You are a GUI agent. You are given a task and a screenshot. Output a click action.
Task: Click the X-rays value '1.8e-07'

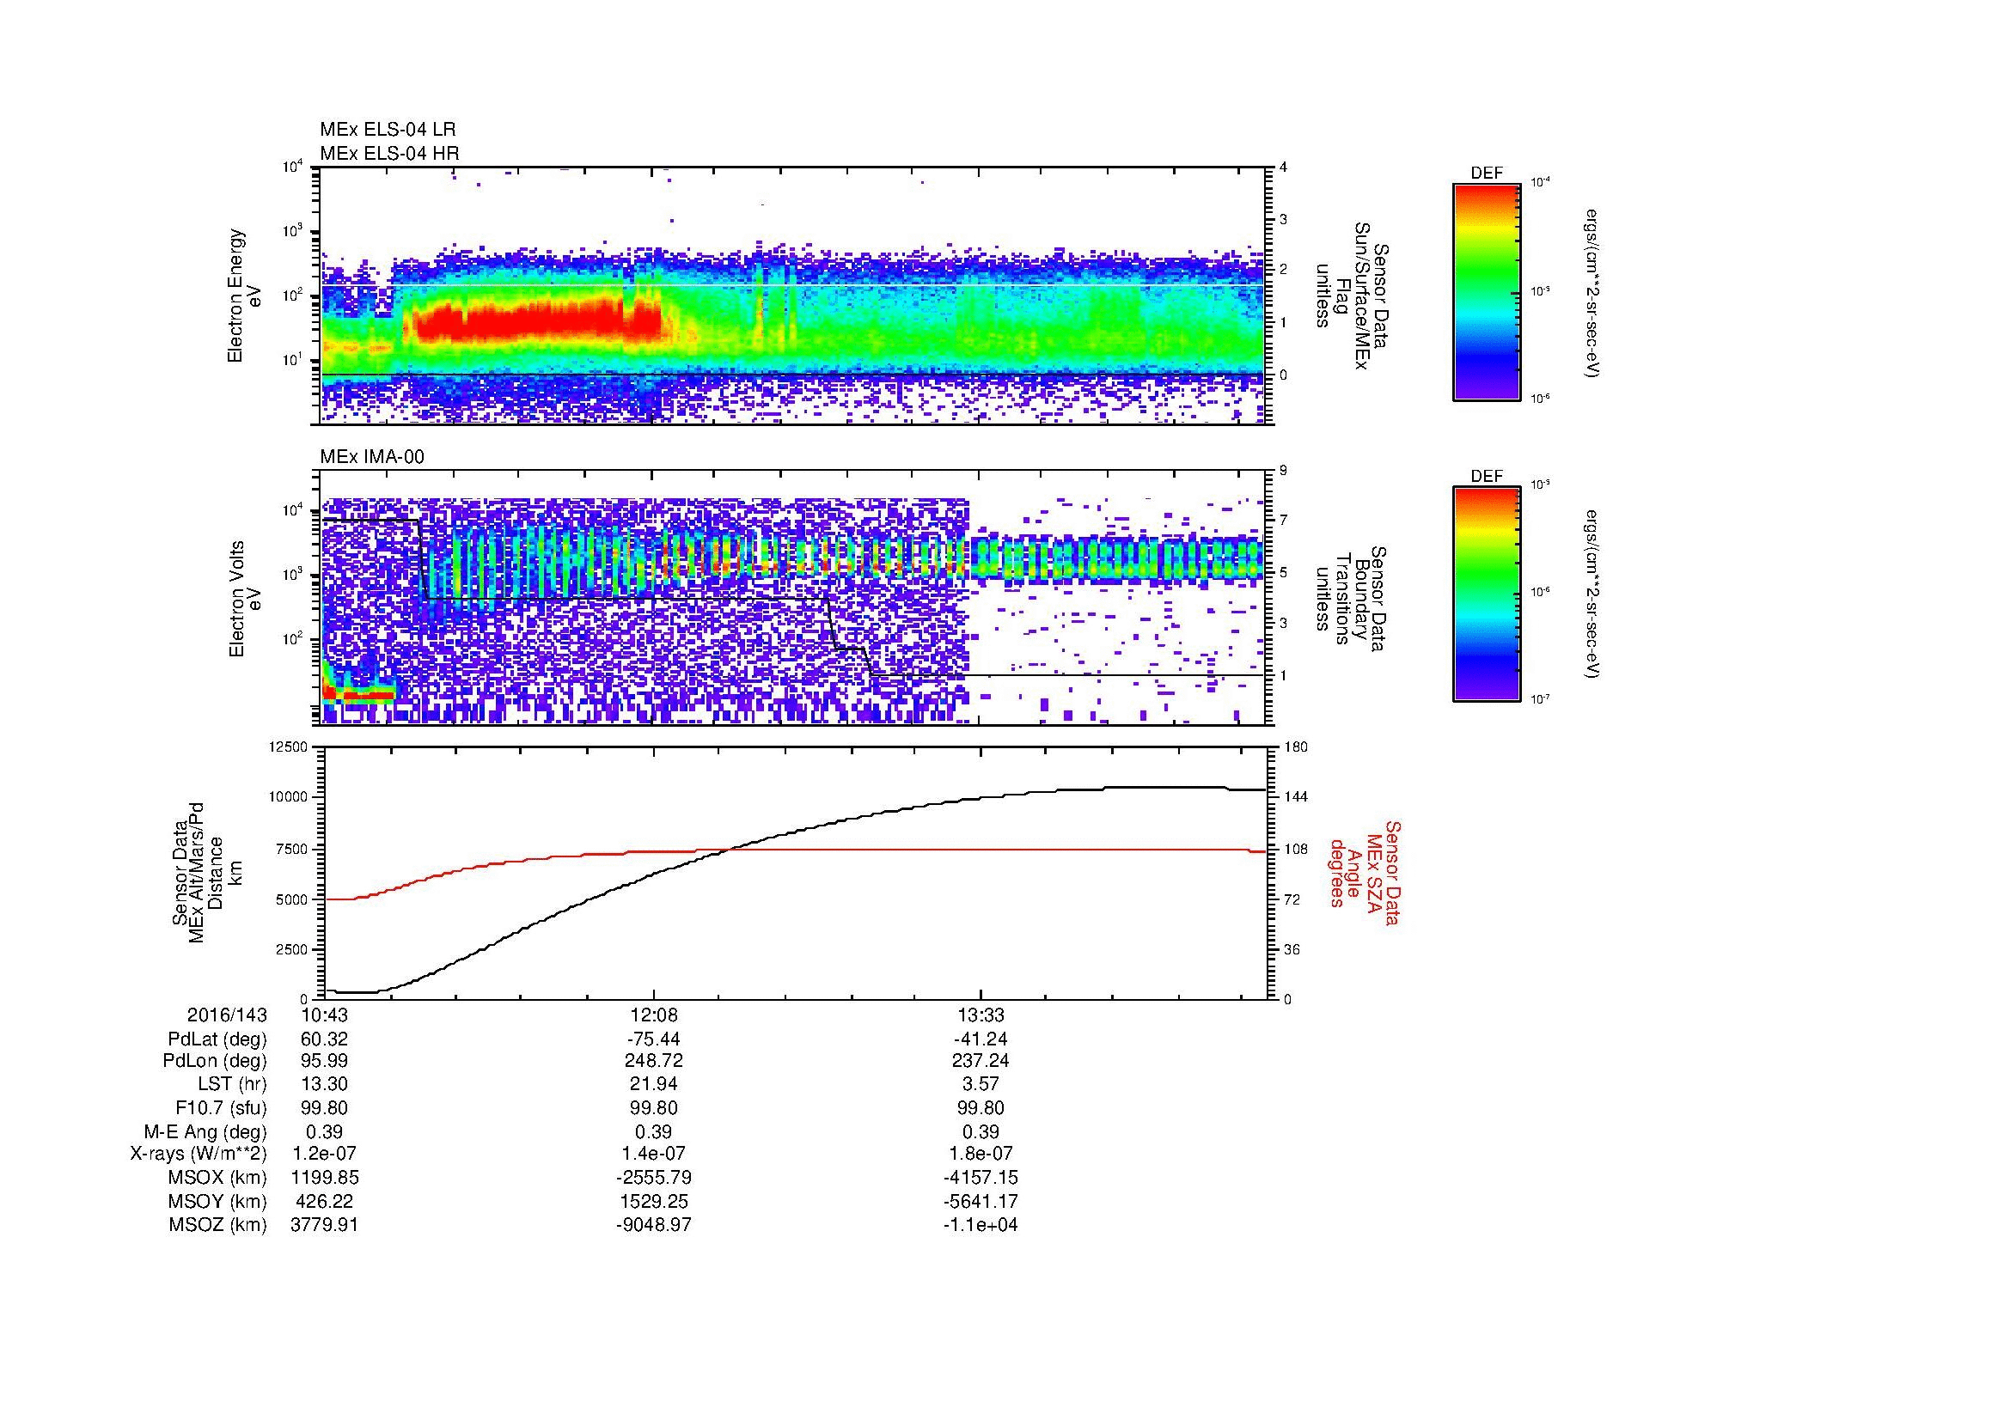click(x=981, y=1154)
